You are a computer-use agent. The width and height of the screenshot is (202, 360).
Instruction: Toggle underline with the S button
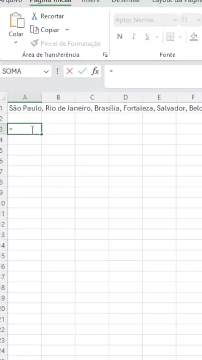point(147,37)
